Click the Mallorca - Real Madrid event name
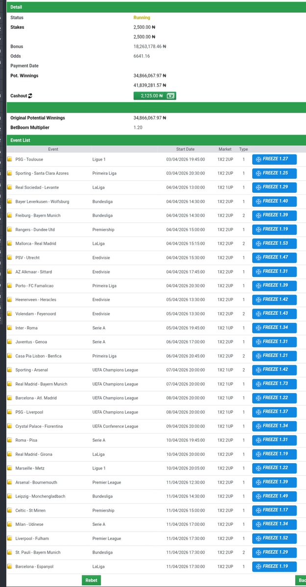Image resolution: width=306 pixels, height=587 pixels. (36, 244)
